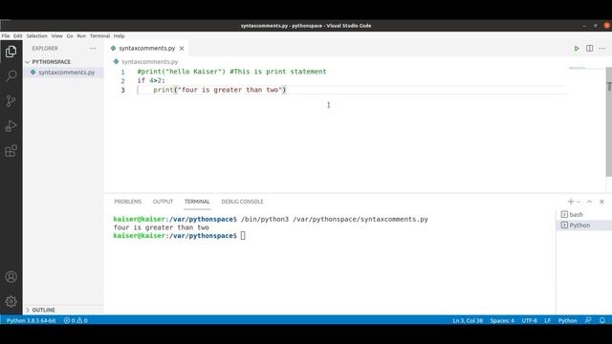Image resolution: width=612 pixels, height=344 pixels.
Task: Open the Accounts menu icon
Action: [11, 276]
